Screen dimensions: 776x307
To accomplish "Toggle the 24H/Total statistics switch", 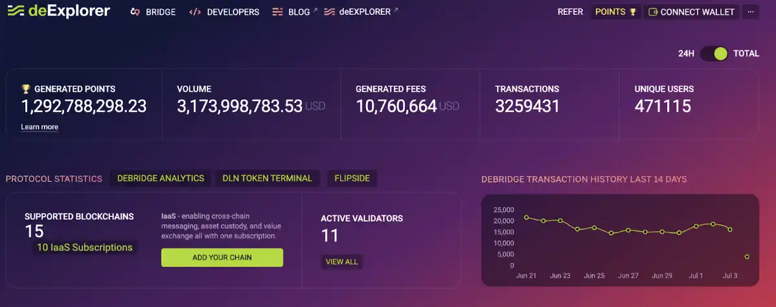I will (x=714, y=54).
